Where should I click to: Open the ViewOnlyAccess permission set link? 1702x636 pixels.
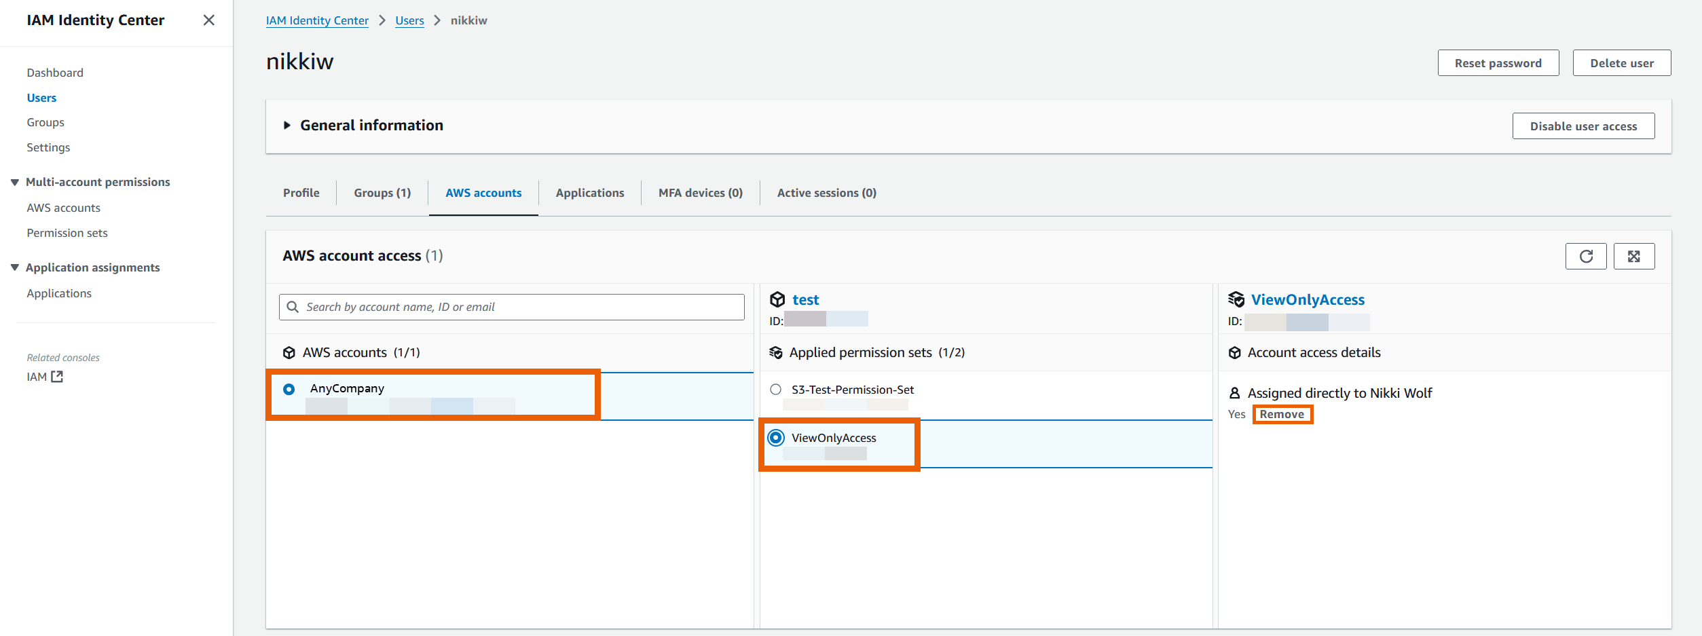pos(1307,299)
